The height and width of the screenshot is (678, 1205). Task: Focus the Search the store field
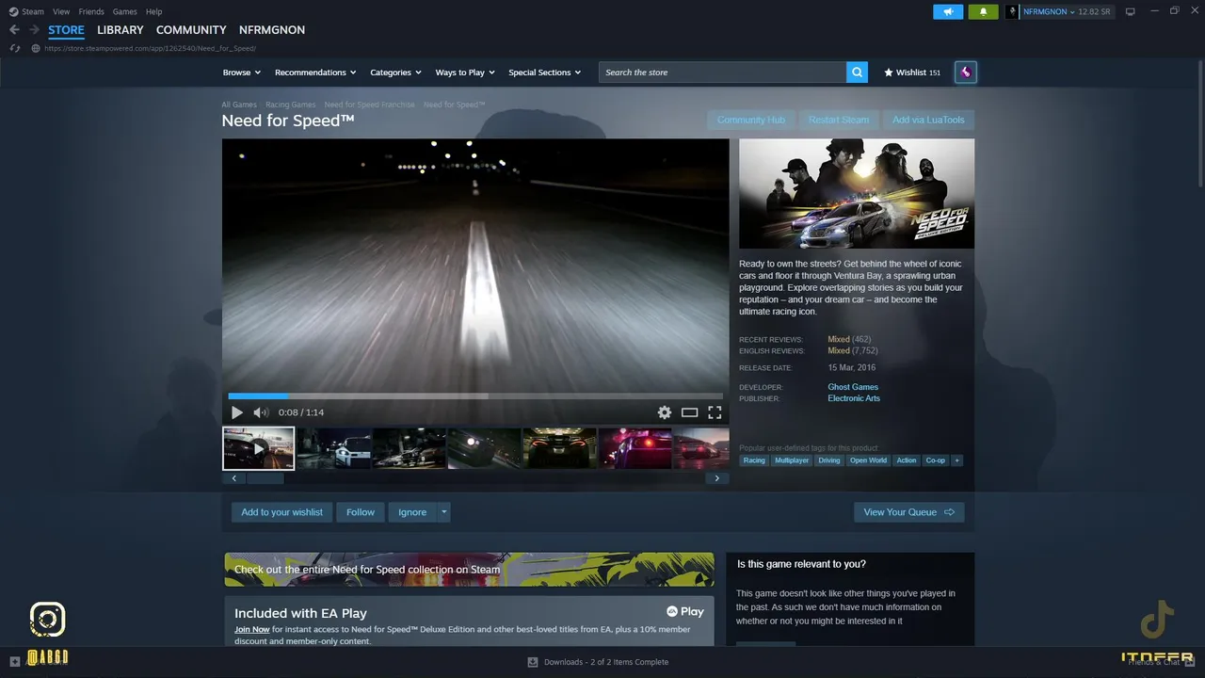pyautogui.click(x=722, y=73)
